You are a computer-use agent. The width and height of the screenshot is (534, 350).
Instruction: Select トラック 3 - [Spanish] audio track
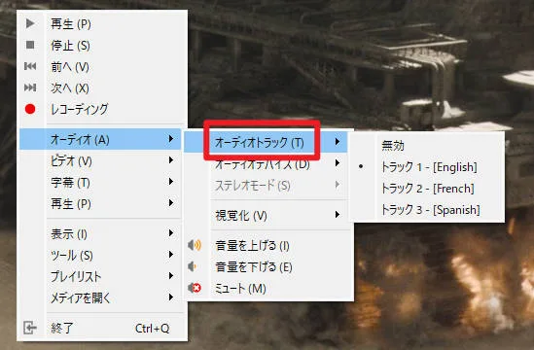pos(427,210)
